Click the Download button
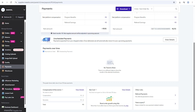 (124, 9)
